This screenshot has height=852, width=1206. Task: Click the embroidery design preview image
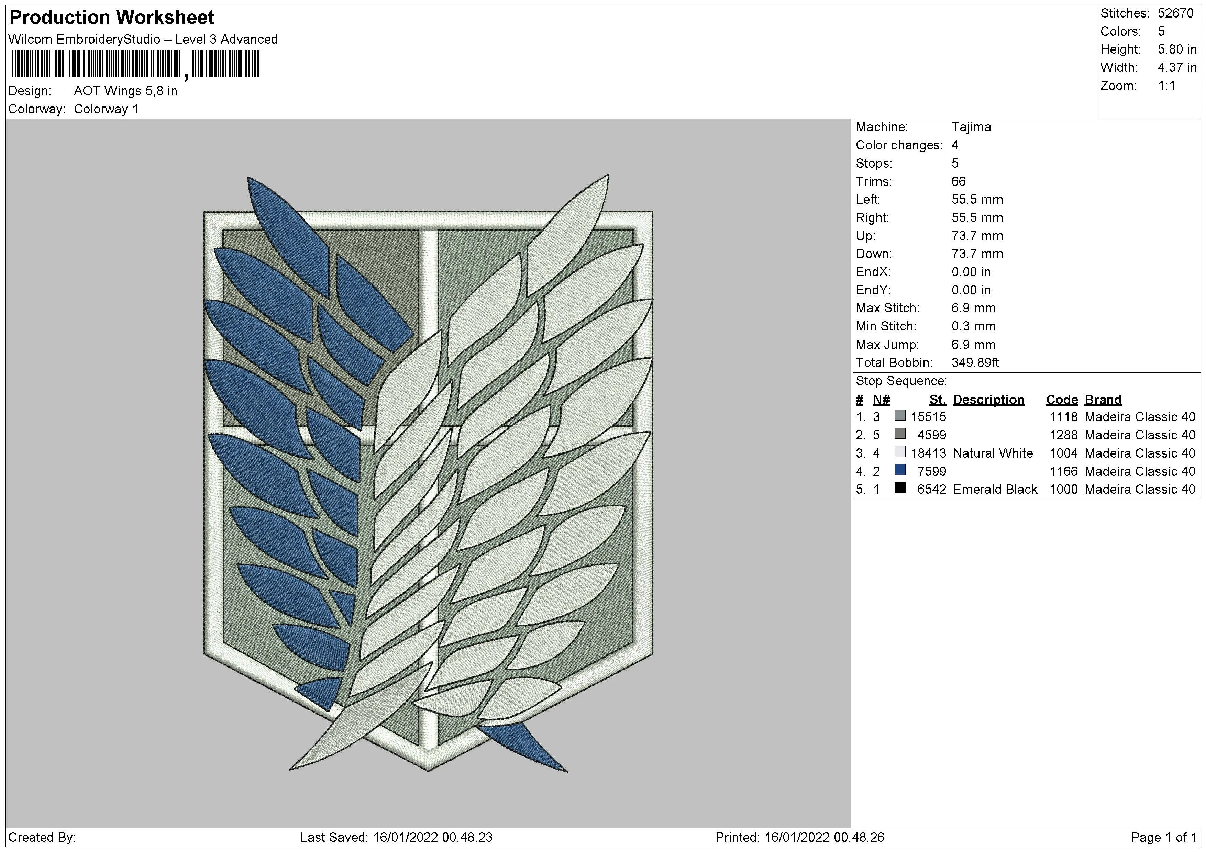tap(428, 473)
